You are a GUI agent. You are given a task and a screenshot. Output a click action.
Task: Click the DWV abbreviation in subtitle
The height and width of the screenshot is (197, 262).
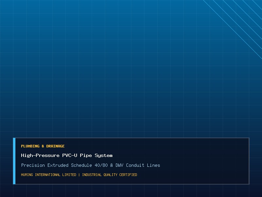tap(120, 165)
